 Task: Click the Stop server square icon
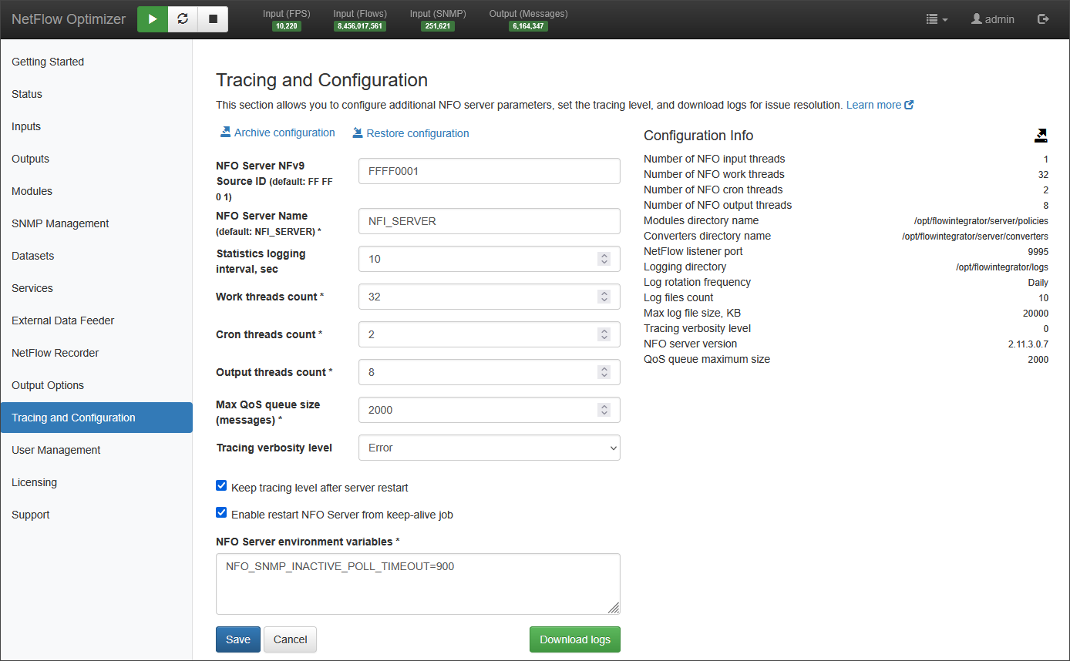coord(213,19)
